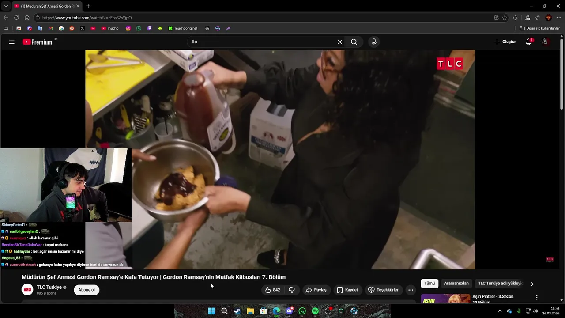Image resolution: width=565 pixels, height=318 pixels.
Task: Open browser settings three-dot menu
Action: point(559,18)
